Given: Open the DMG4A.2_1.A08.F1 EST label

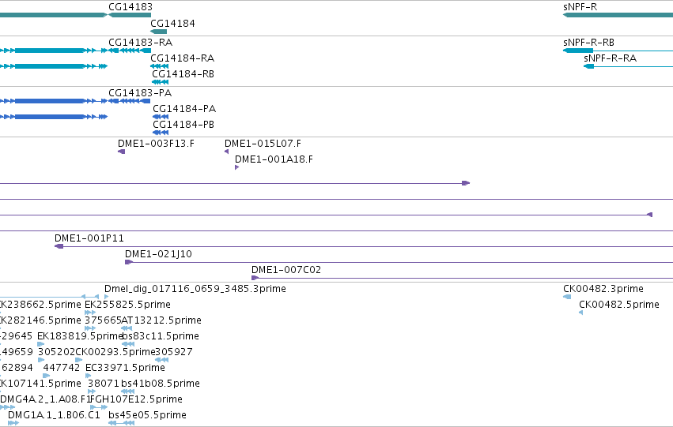Looking at the screenshot, I should 45,399.
